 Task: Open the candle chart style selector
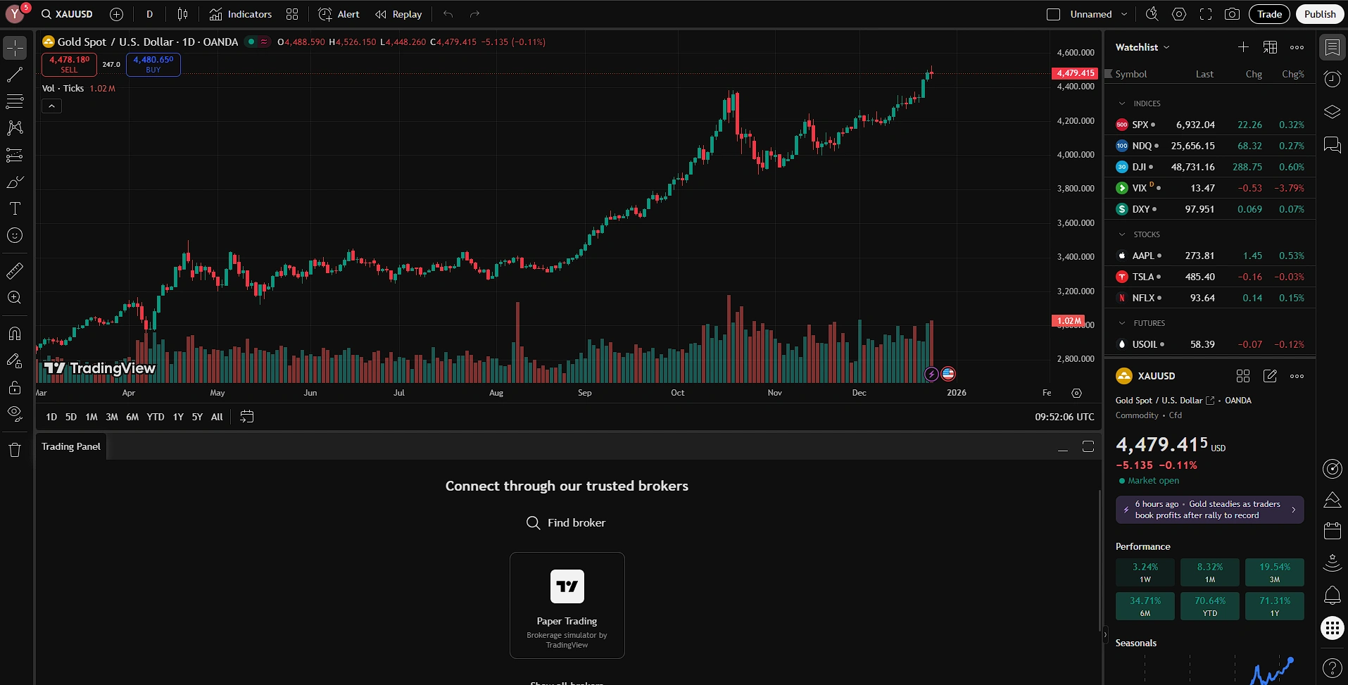click(x=182, y=14)
